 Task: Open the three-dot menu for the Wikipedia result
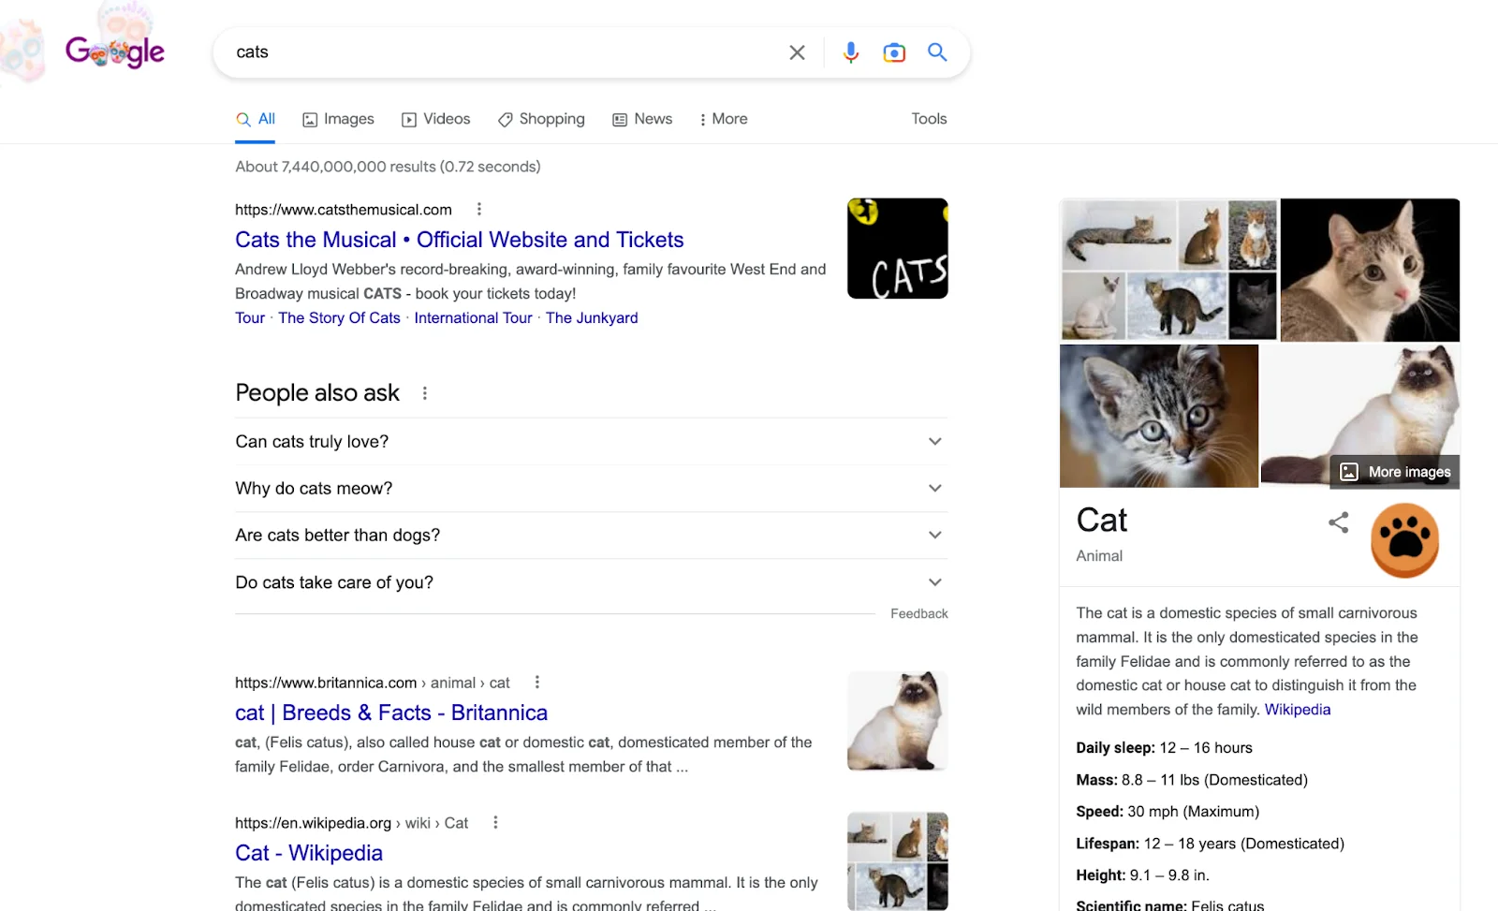495,822
